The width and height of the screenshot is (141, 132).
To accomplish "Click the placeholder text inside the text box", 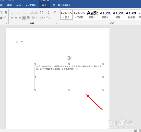I will pos(69,68).
